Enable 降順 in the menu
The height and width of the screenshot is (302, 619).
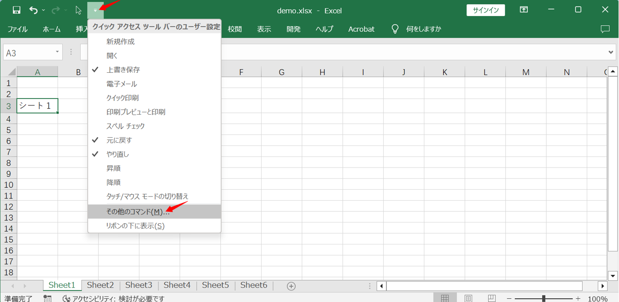tap(154, 182)
